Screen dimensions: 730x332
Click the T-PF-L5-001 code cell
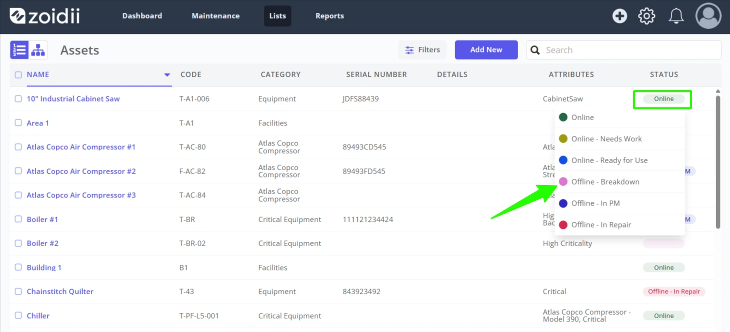[199, 316]
